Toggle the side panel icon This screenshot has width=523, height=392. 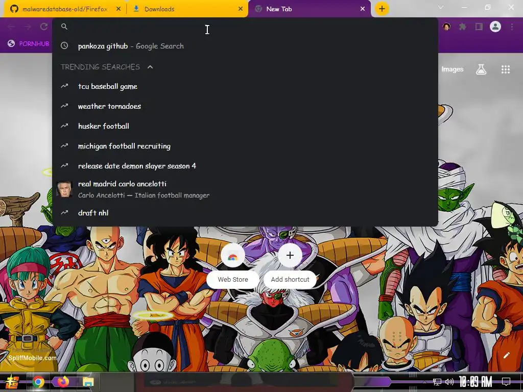coord(479,27)
